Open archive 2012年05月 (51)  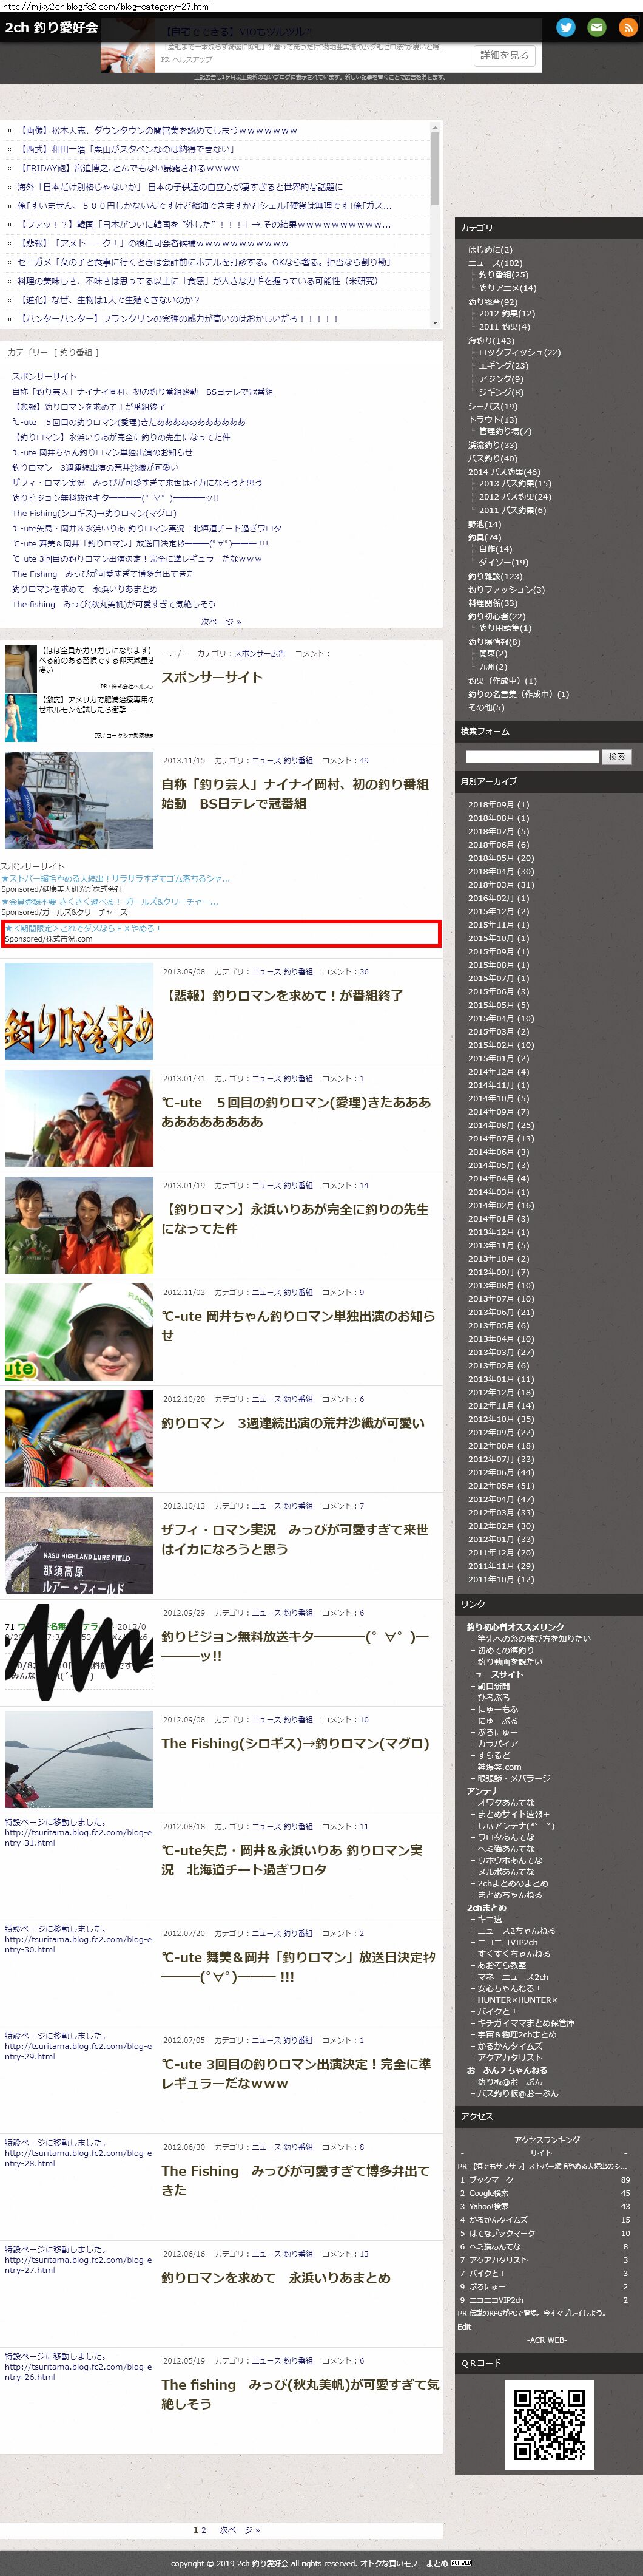point(501,1485)
